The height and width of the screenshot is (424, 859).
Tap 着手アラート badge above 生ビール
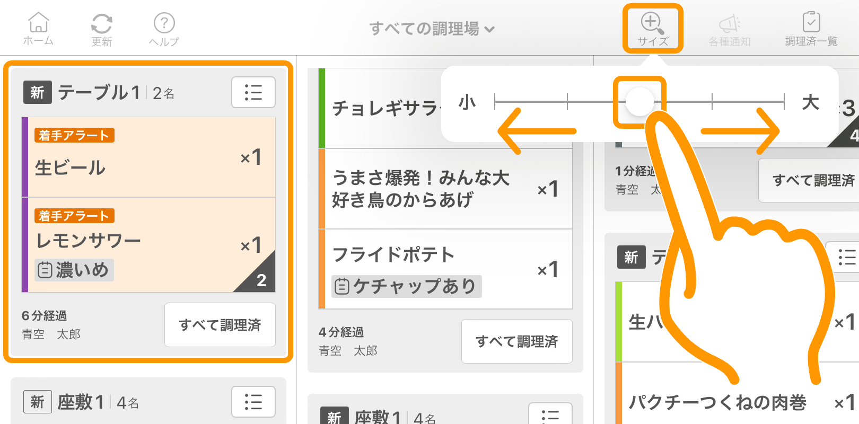tap(74, 135)
